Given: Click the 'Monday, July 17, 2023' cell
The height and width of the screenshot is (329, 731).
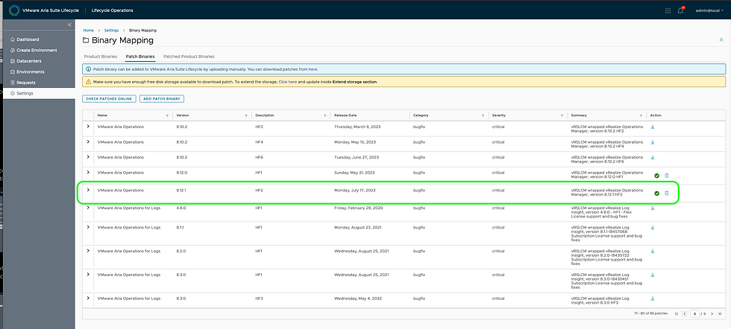Looking at the screenshot, I should (355, 191).
